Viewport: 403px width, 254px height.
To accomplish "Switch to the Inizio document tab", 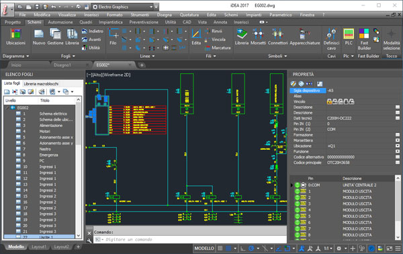I will pos(16,65).
